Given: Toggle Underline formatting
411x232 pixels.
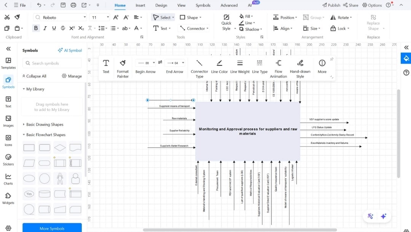Looking at the screenshot, I should tap(54, 28).
